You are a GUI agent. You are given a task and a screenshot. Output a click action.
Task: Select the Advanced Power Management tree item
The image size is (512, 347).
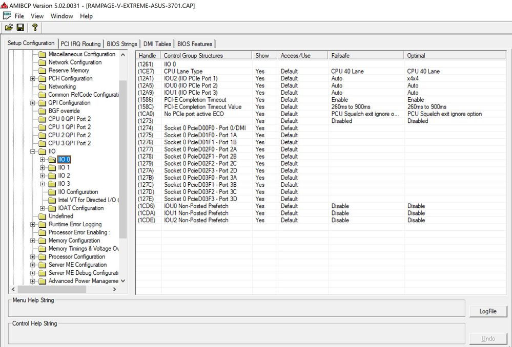click(x=83, y=281)
